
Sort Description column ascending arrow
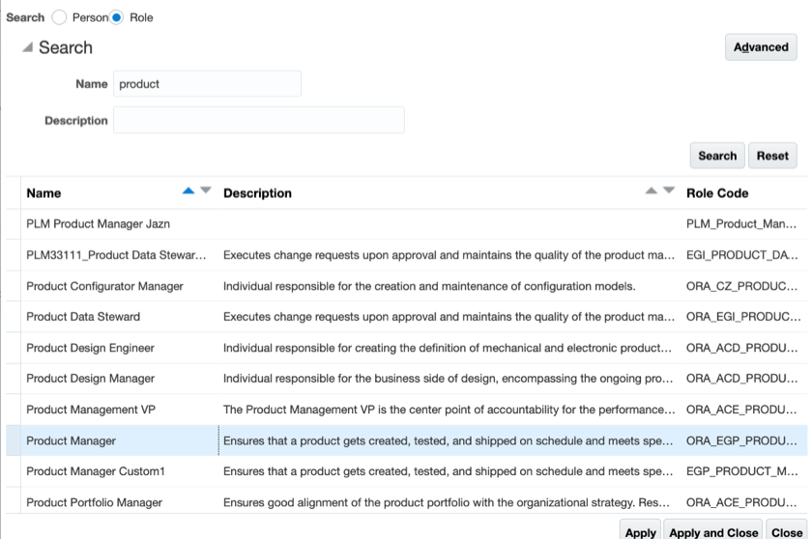[x=652, y=191]
